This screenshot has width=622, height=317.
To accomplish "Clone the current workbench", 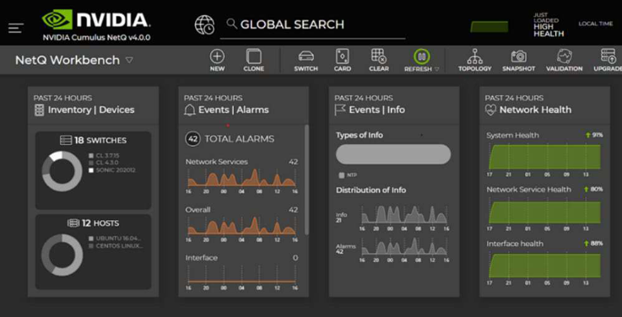I will (253, 60).
